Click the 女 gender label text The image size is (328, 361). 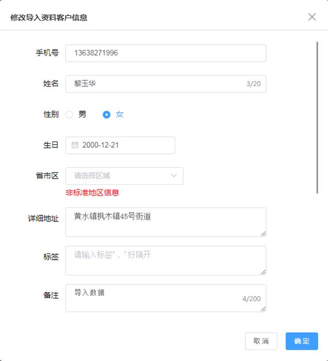(120, 114)
